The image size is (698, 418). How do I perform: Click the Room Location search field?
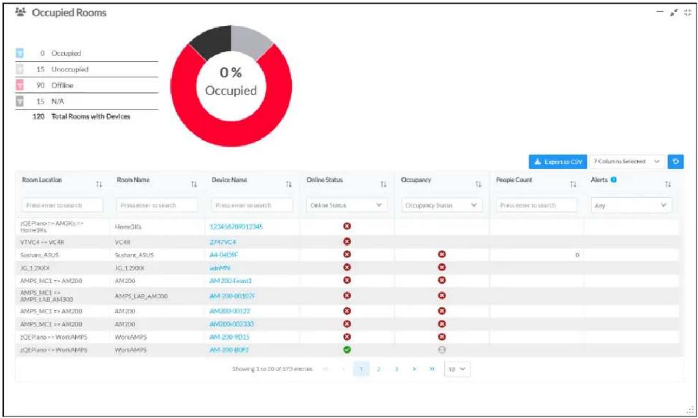point(63,205)
